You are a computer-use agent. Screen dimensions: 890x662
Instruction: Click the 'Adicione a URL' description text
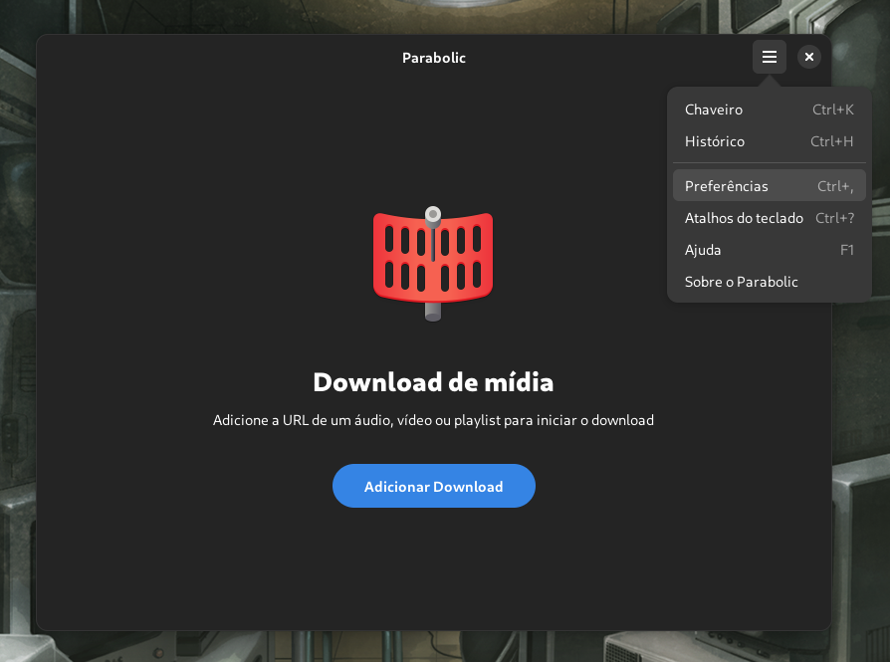coord(433,420)
